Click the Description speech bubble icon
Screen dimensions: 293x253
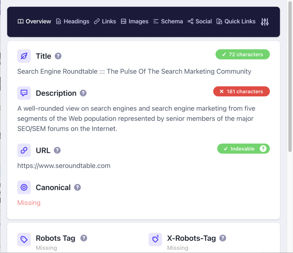tap(24, 93)
